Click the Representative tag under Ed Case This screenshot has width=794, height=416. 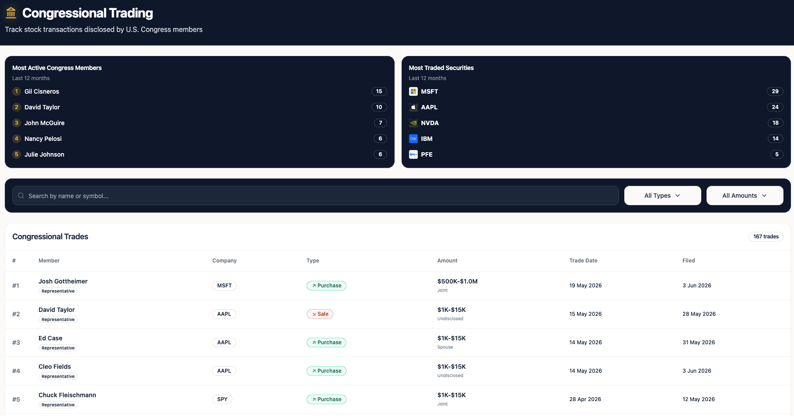(58, 348)
